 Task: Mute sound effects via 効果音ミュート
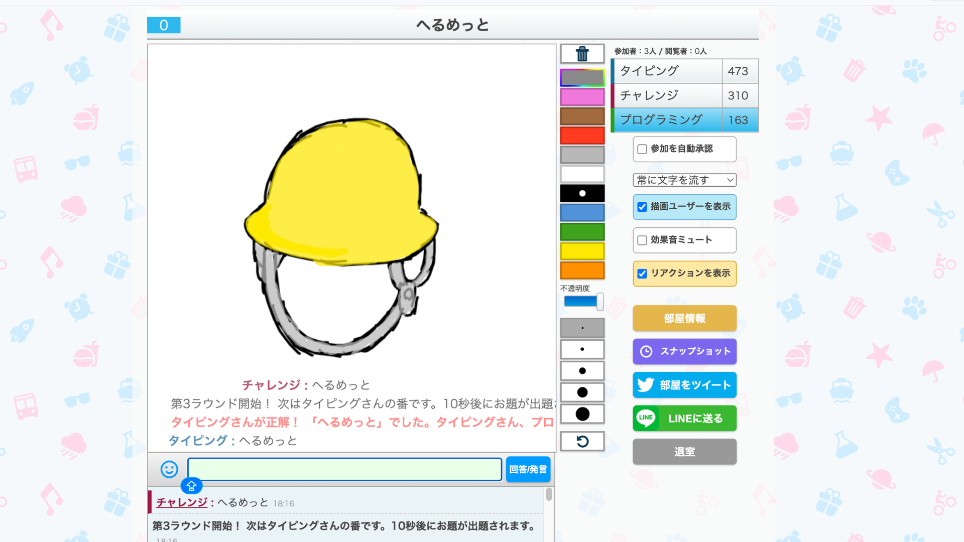641,240
